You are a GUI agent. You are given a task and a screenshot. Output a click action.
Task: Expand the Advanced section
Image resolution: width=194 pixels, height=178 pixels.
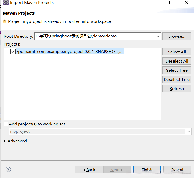click(5, 141)
